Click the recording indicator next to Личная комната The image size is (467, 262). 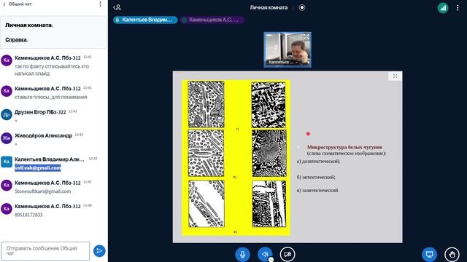302,7
